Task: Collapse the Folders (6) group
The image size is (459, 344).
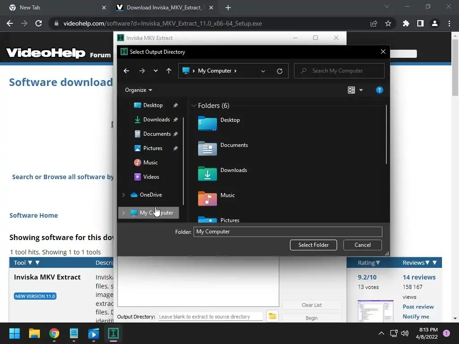Action: [194, 106]
